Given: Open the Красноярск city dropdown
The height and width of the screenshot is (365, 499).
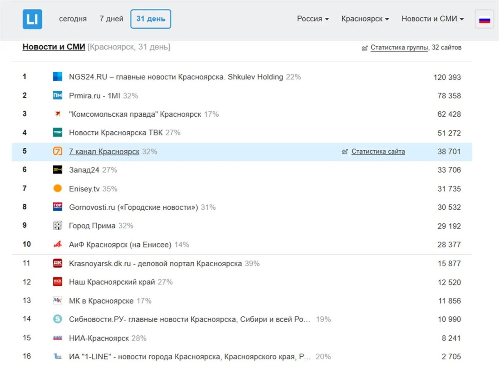Looking at the screenshot, I should tap(365, 19).
